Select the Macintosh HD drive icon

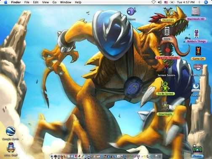click(196, 11)
